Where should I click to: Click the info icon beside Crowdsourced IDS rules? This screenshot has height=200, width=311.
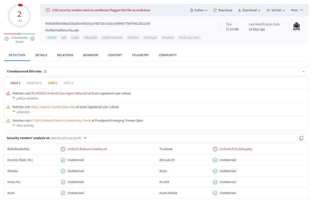[45, 72]
